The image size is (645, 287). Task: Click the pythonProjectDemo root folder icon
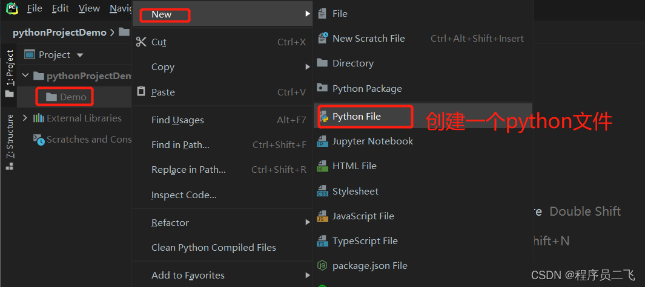coord(38,76)
